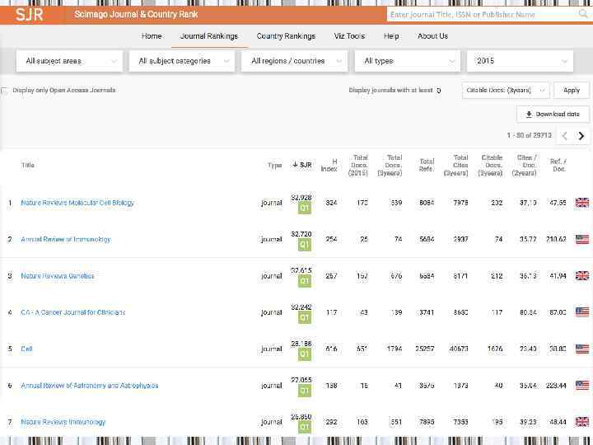
Task: Expand the All types dropdown
Action: click(408, 61)
